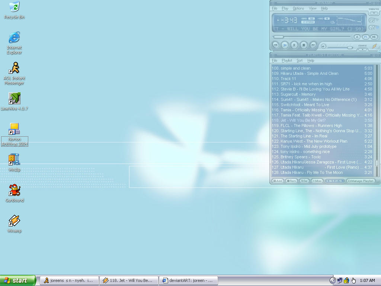Image resolution: width=381 pixels, height=286 pixels.
Task: Expand hidden system tray icons arrow
Action: 333,280
